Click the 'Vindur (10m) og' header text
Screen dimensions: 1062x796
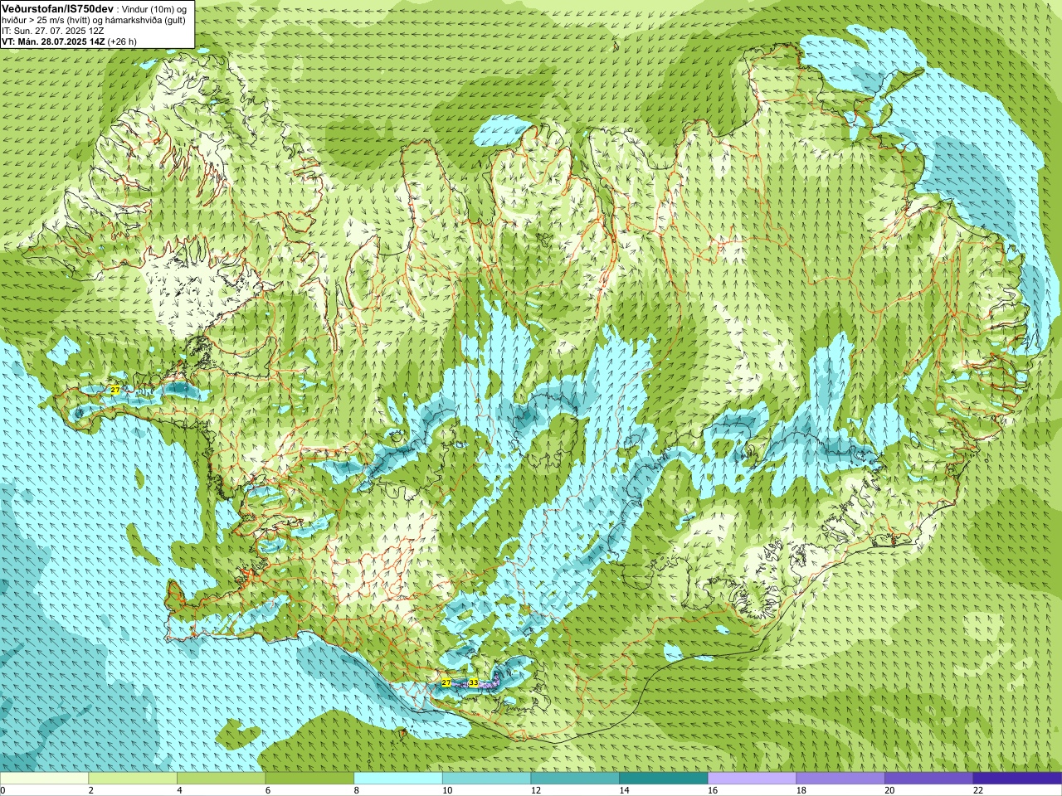[x=154, y=9]
